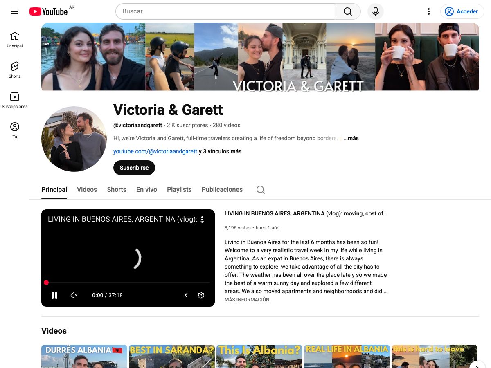Click the Shorts icon in the left sidebar

[x=15, y=70]
